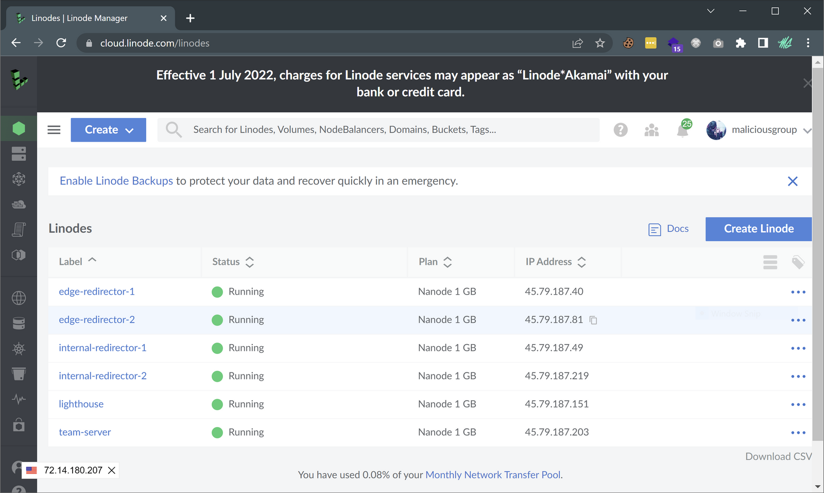Image resolution: width=824 pixels, height=493 pixels.
Task: Open action menu for edge-redirector-2
Action: tap(798, 320)
